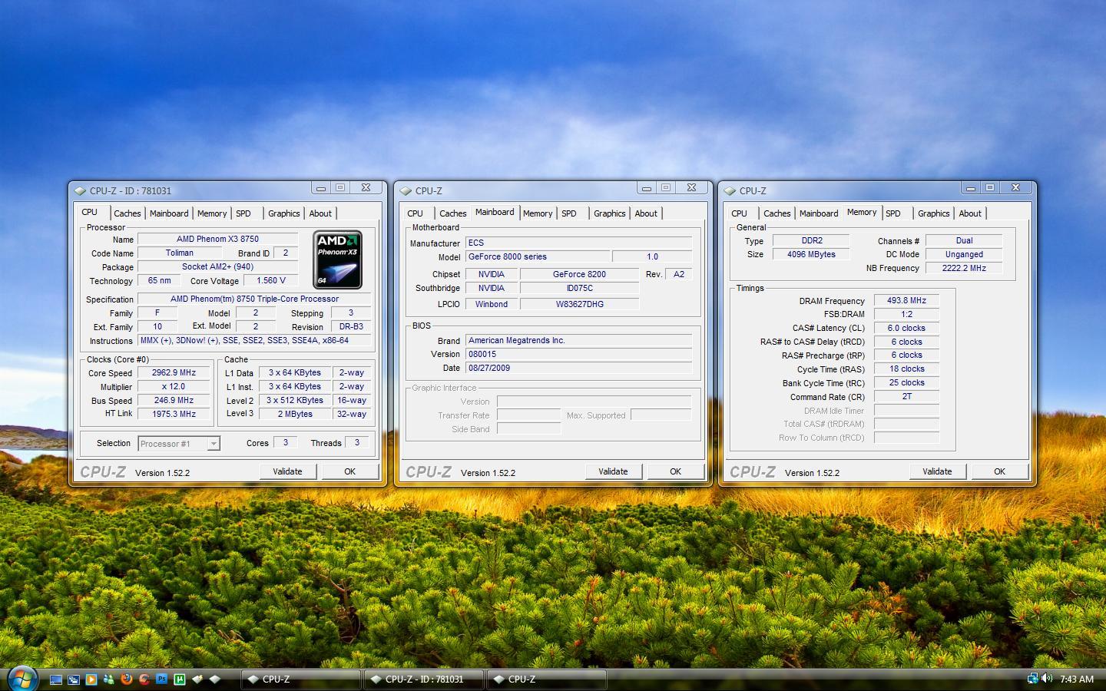Click processor name field 'AMD Phenom X3 8750'
The height and width of the screenshot is (691, 1106).
pyautogui.click(x=218, y=240)
